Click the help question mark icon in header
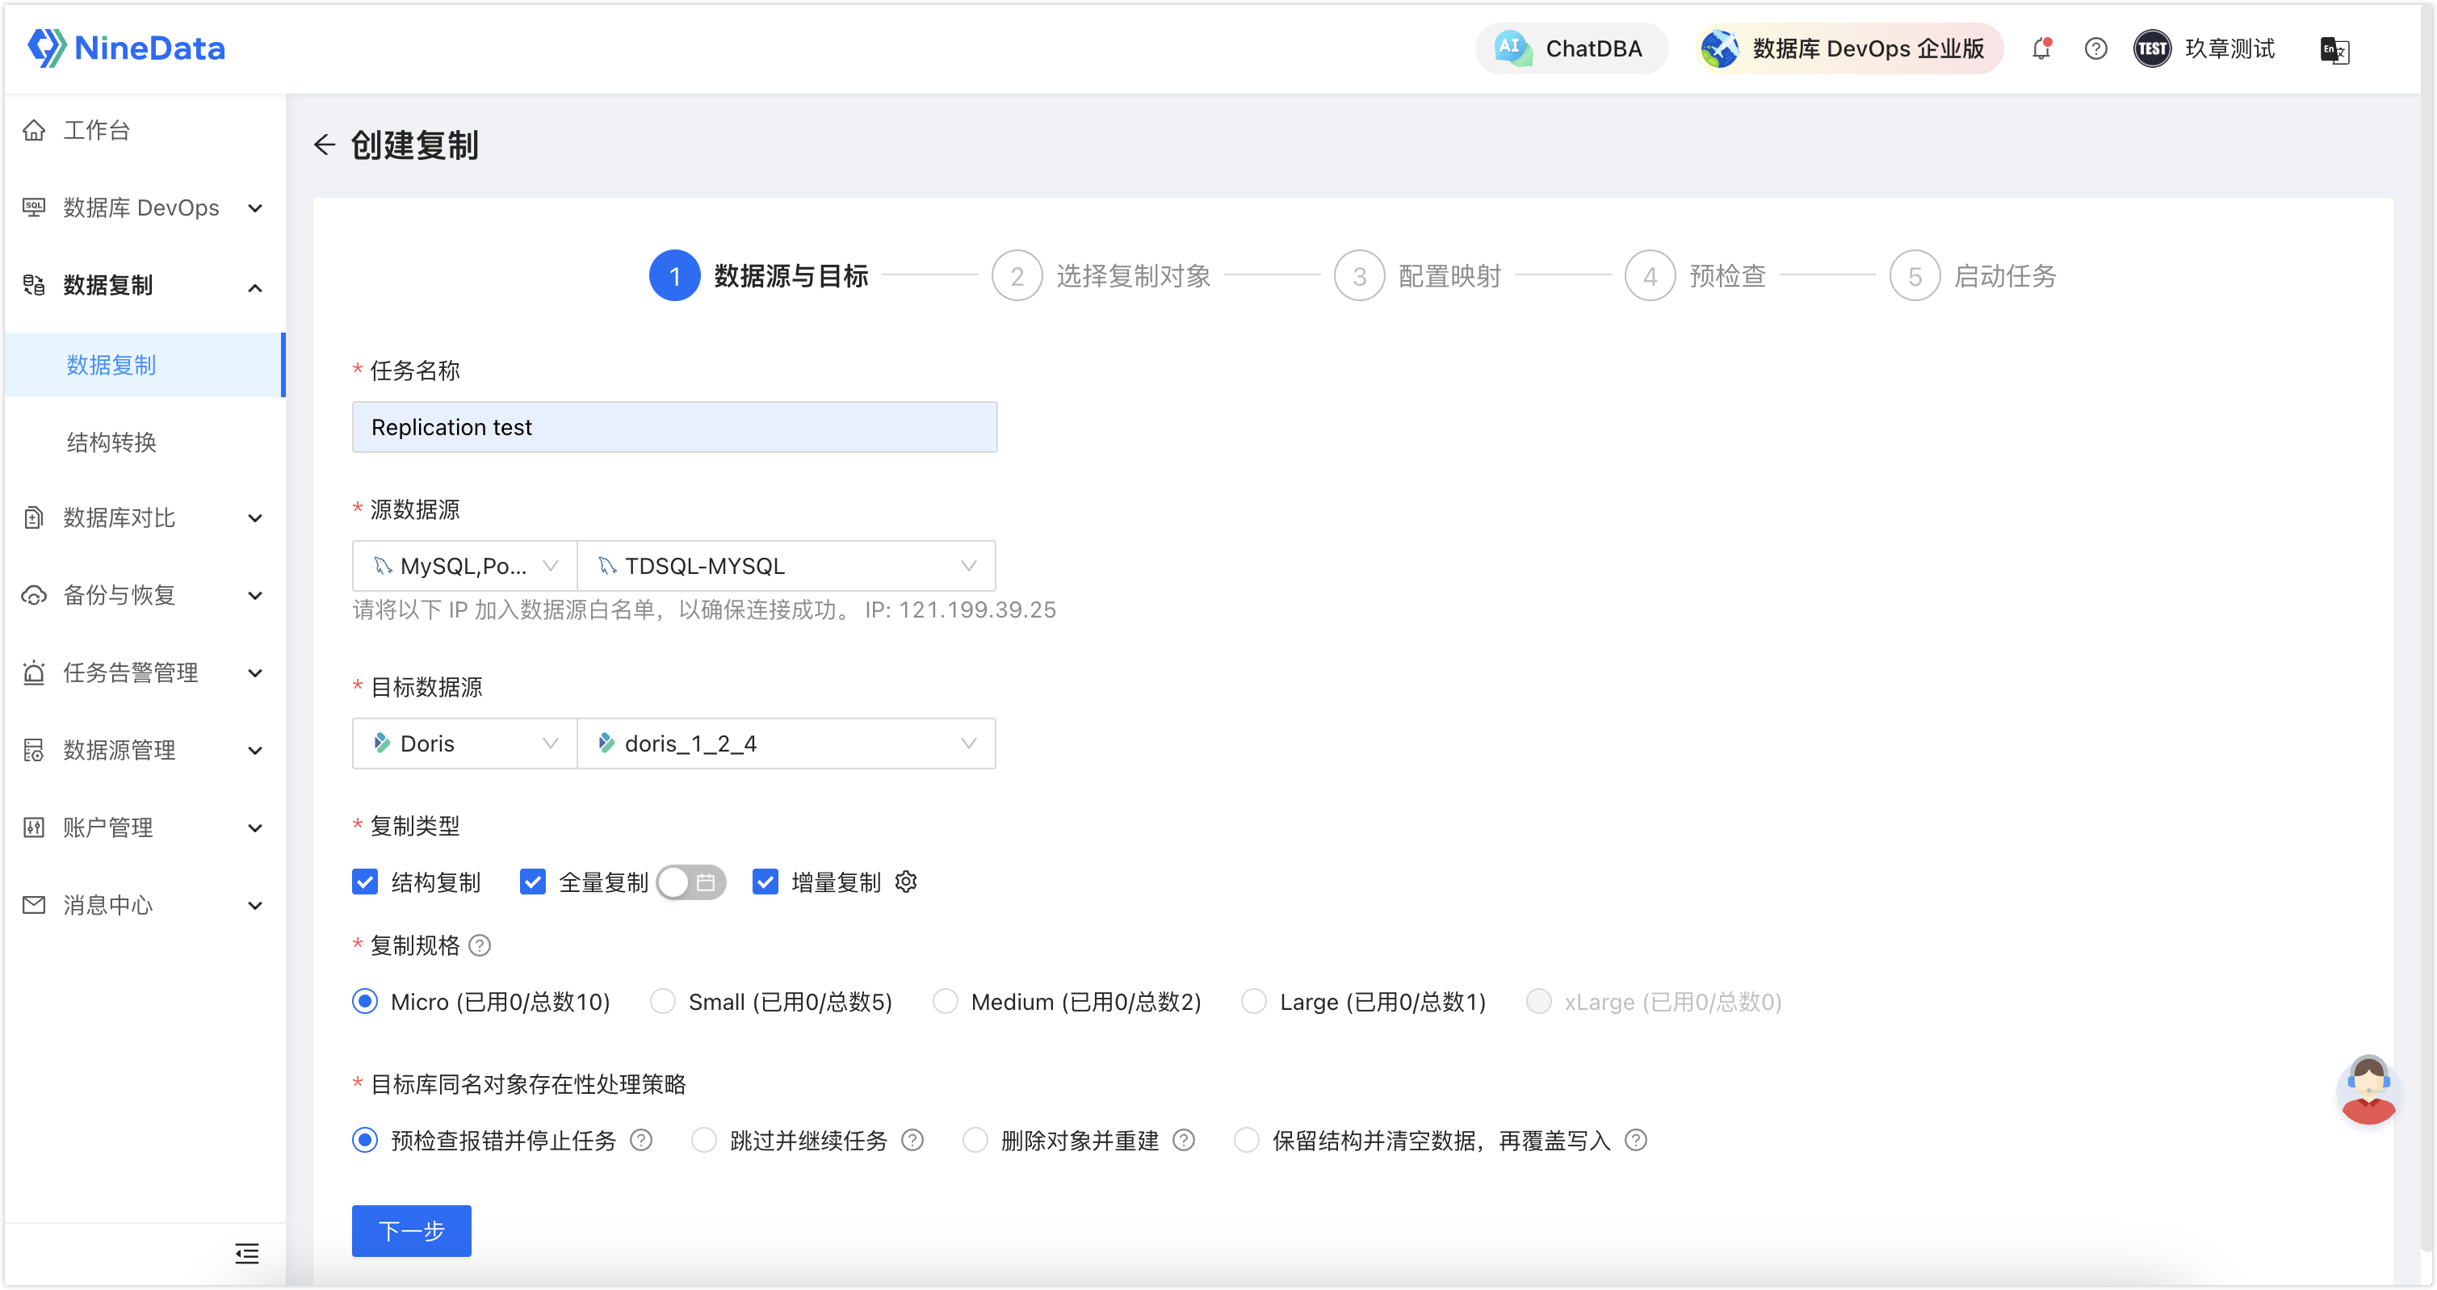Viewport: 2437px width, 1290px height. click(x=2095, y=48)
